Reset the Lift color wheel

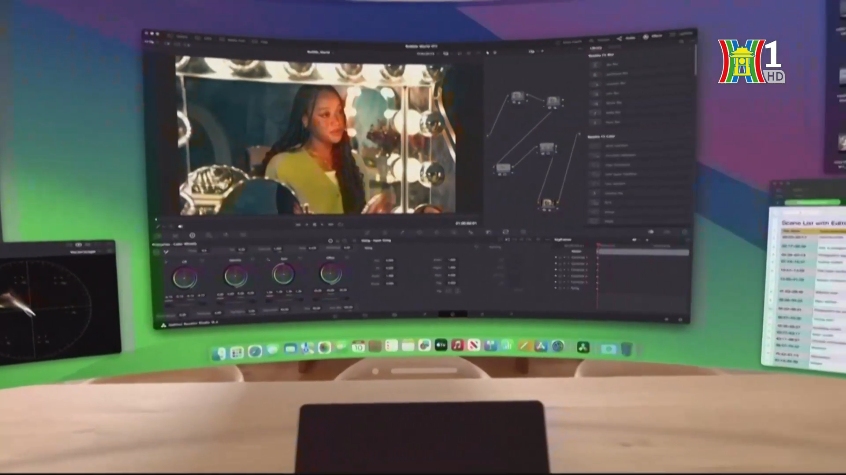click(x=202, y=261)
